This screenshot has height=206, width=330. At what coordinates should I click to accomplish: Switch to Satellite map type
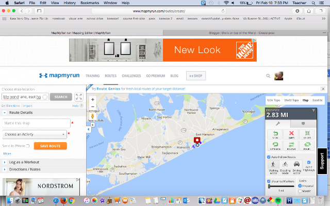point(318,100)
